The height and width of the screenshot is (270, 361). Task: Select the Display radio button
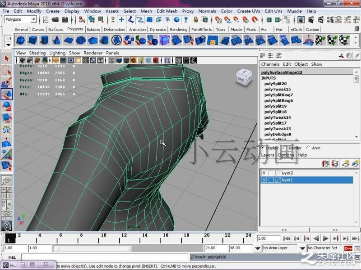(x=263, y=148)
